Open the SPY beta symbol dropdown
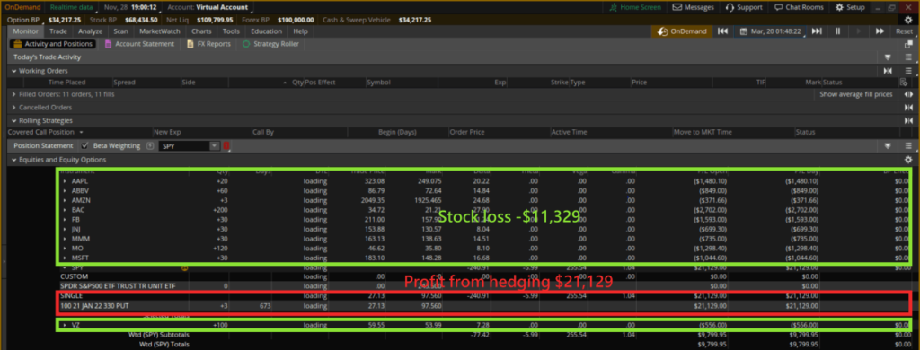920x350 pixels. coord(214,146)
